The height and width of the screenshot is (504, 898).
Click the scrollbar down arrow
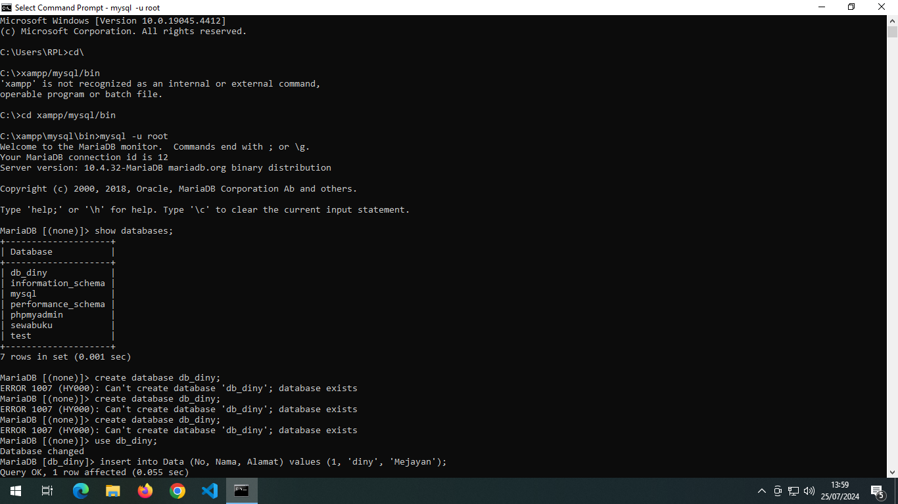pos(892,472)
